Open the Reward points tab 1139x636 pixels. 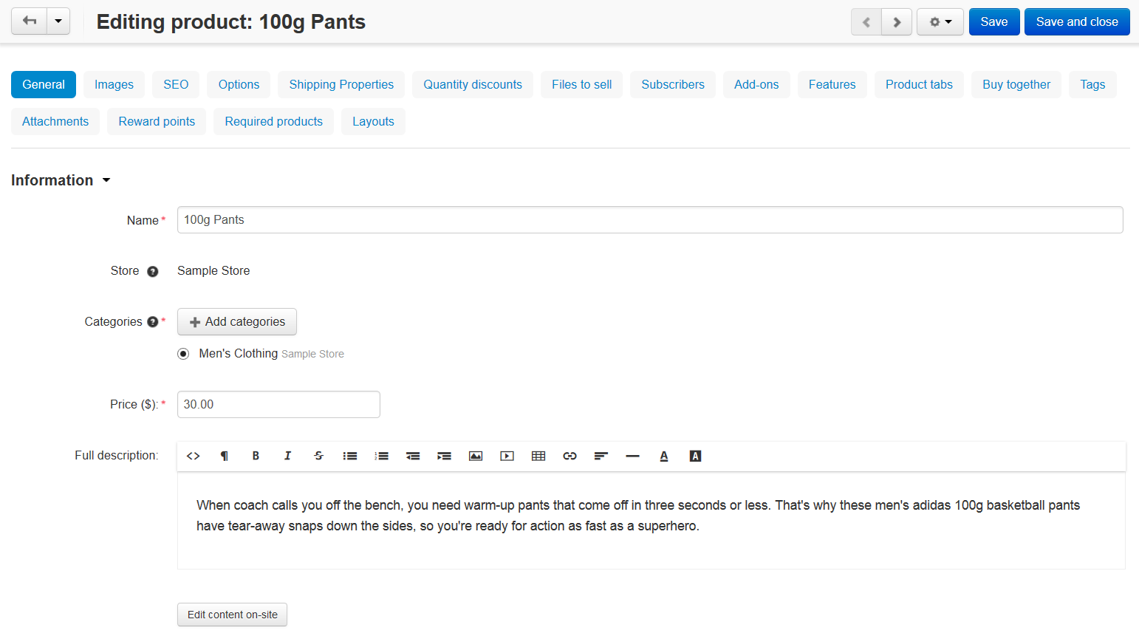click(157, 121)
